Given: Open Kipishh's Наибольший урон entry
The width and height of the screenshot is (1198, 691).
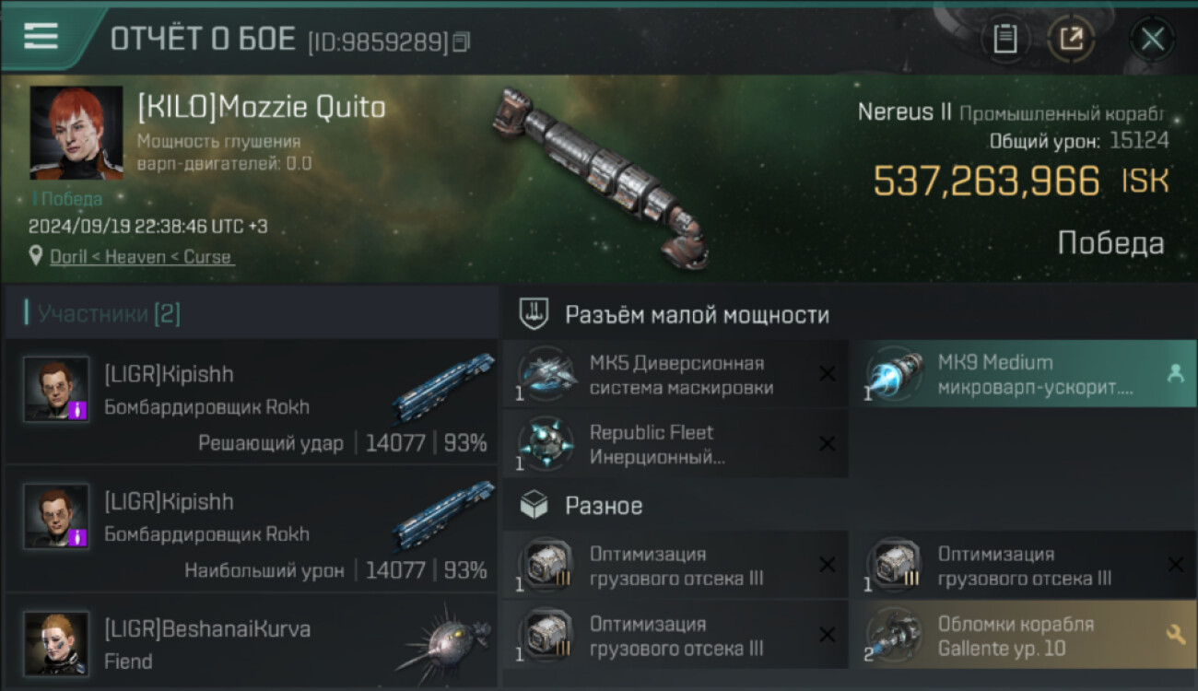Looking at the screenshot, I should click(252, 528).
